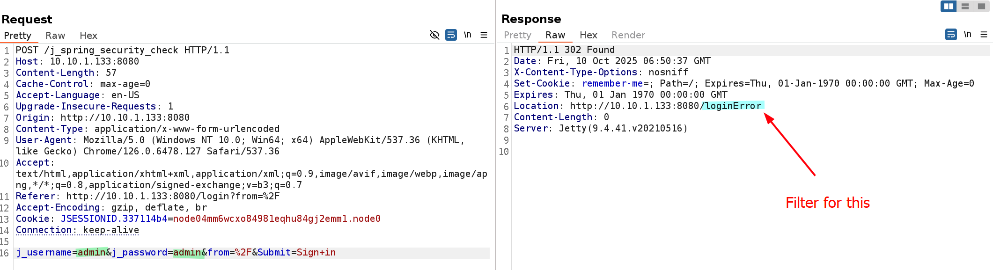The image size is (993, 270).
Task: Toggle word wrap icon in Response panel
Action: pyautogui.click(x=951, y=35)
